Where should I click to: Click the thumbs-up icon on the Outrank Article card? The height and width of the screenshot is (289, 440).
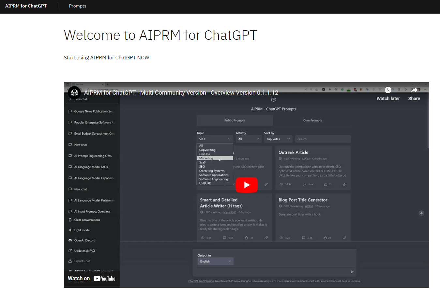[326, 184]
